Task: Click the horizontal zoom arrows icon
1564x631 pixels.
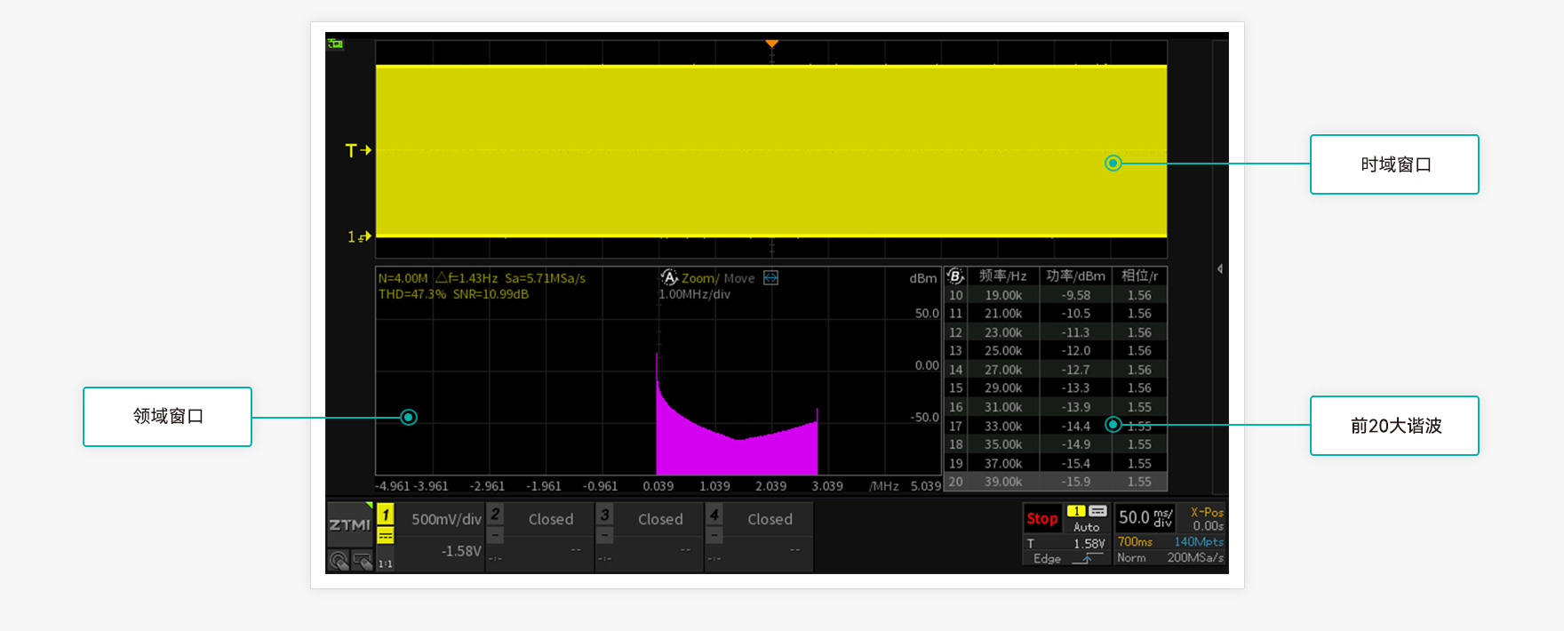Action: tap(771, 278)
